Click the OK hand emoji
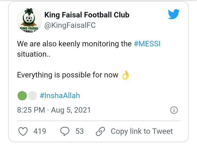This screenshot has width=197, height=148. click(x=125, y=75)
